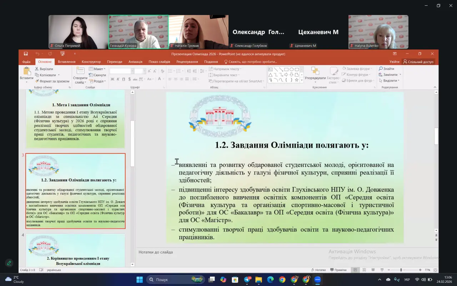Image resolution: width=457 pixels, height=286 pixels.
Task: Collapse the ribbon with the chevron
Action: point(434,87)
